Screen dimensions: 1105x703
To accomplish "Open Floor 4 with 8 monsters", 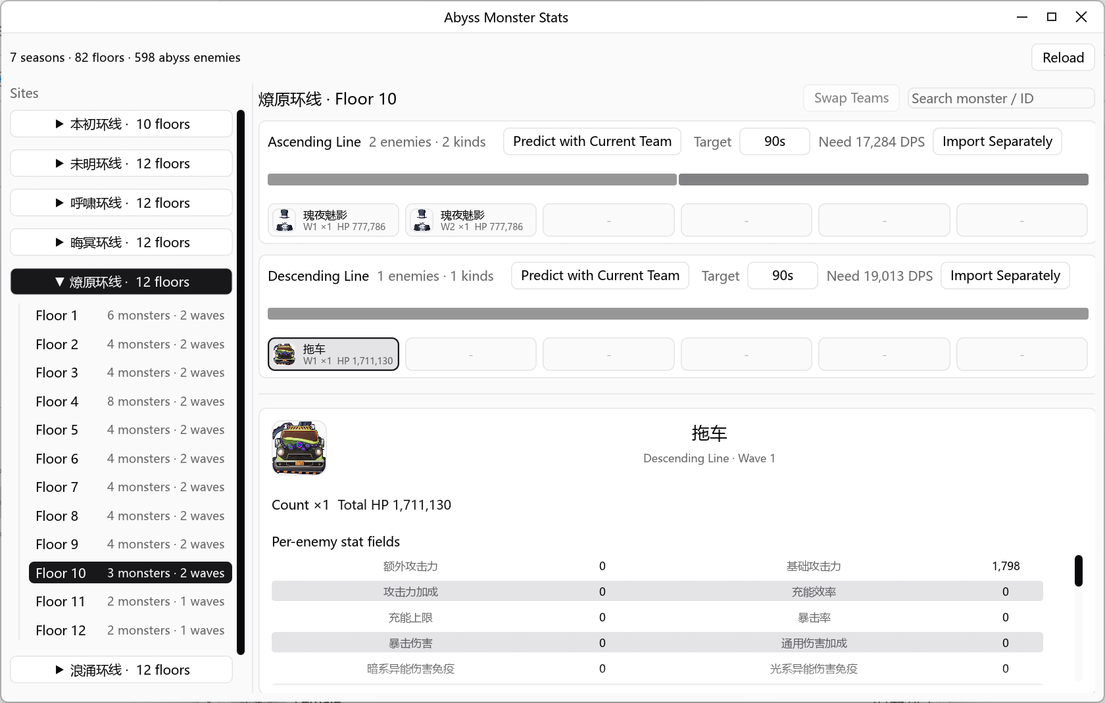I will pos(130,401).
